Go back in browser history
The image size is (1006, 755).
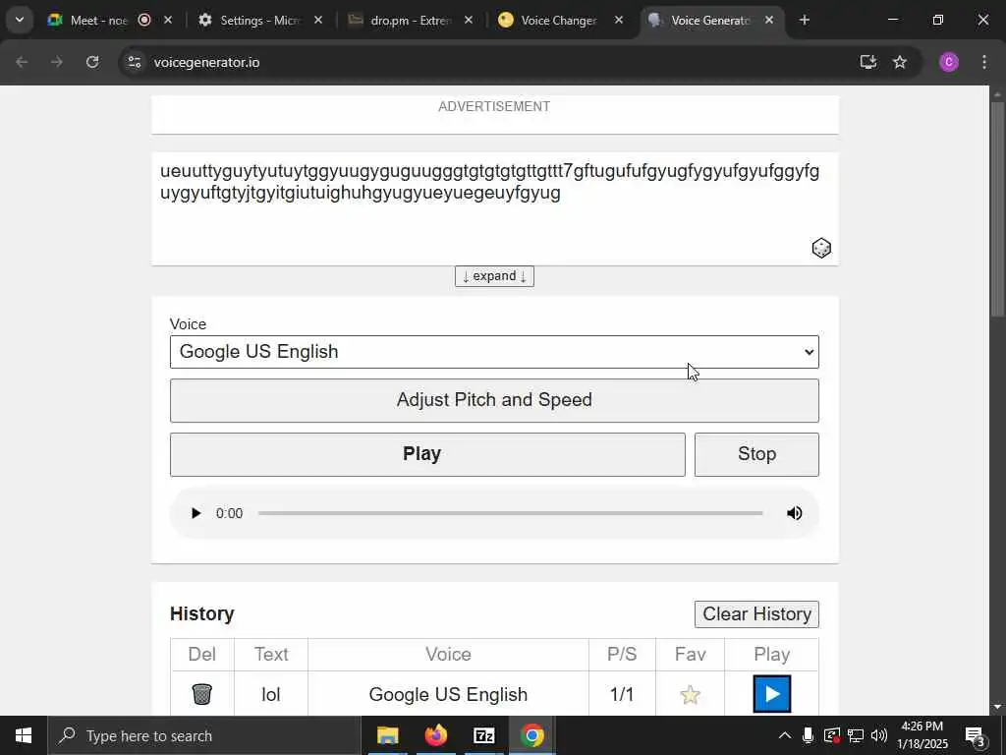point(22,62)
